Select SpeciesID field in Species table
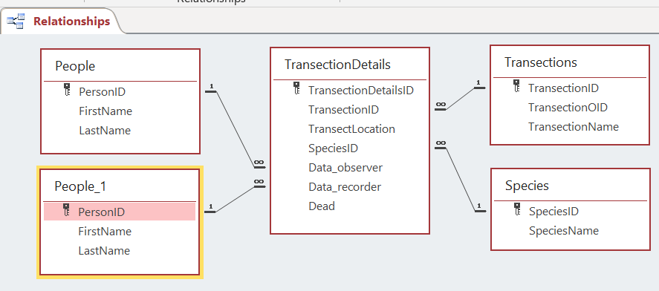 point(554,212)
